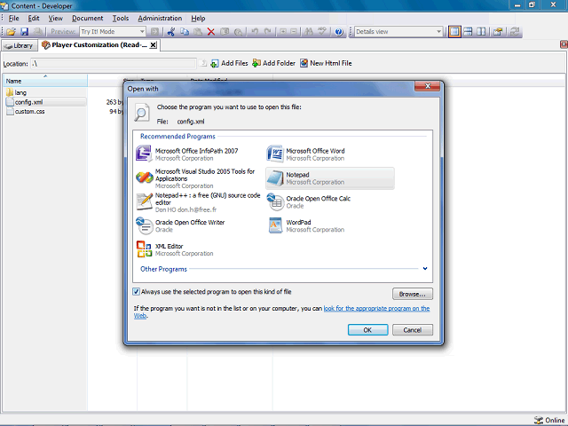Click the Copy toolbar icon
The height and width of the screenshot is (426, 568).
(185, 32)
